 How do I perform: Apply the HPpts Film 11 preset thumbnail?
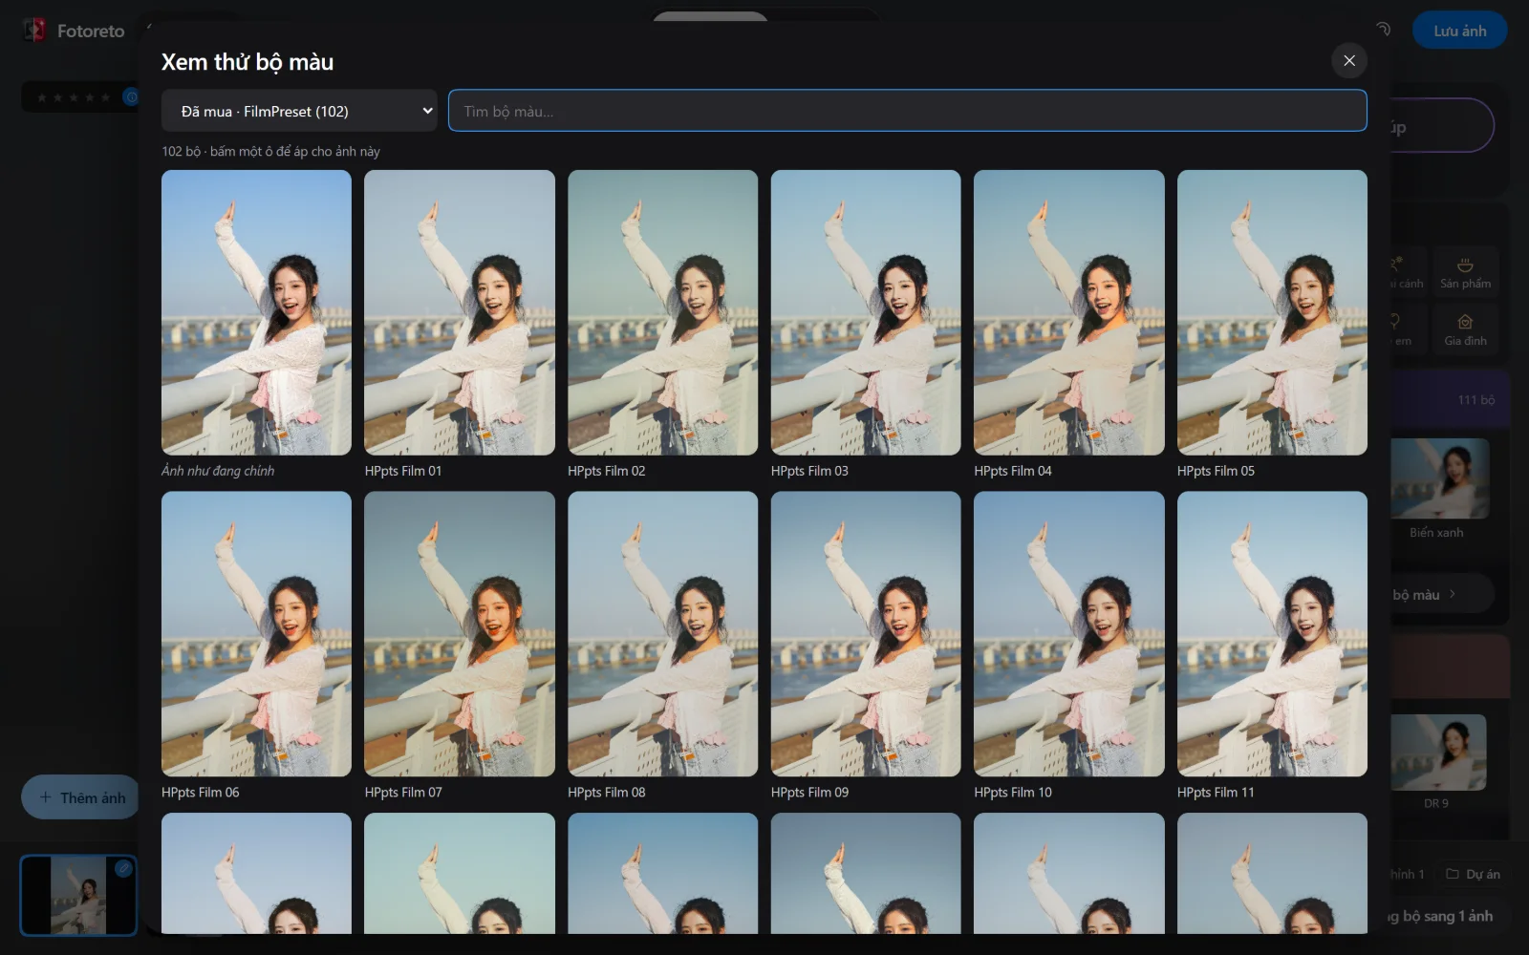click(x=1272, y=634)
